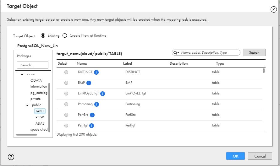The width and height of the screenshot is (280, 166).
Task: Open the help question mark icon
Action: 11,157
